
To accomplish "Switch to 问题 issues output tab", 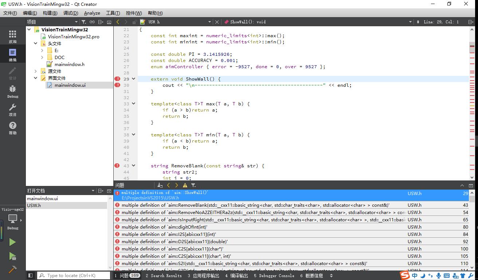I will [127, 276].
